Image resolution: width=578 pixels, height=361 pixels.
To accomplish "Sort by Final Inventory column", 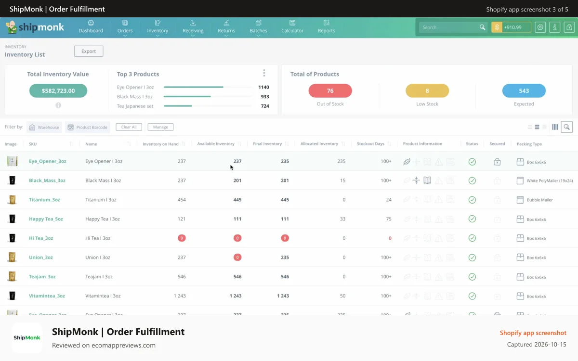I will click(287, 144).
